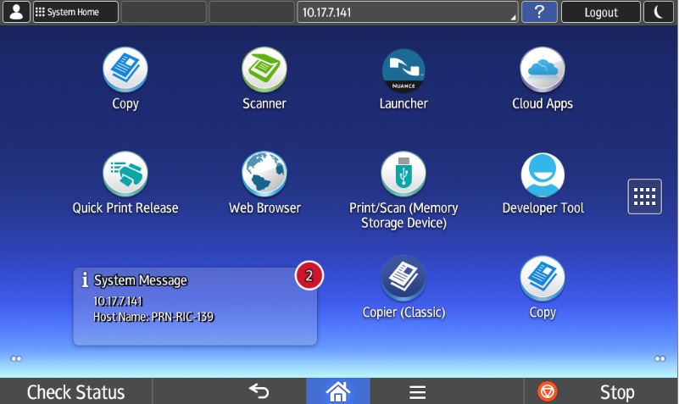Open the Scanner app
The height and width of the screenshot is (404, 679).
(264, 70)
